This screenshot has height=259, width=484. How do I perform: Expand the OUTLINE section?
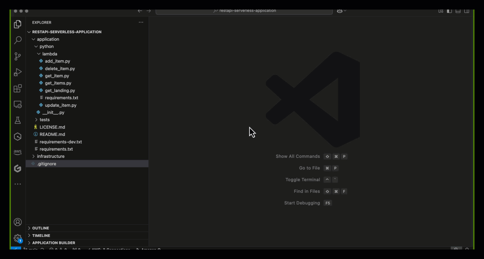click(40, 228)
